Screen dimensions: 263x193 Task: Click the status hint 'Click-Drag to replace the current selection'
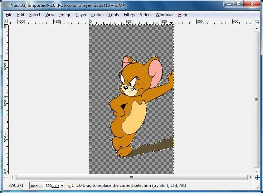tap(111, 185)
